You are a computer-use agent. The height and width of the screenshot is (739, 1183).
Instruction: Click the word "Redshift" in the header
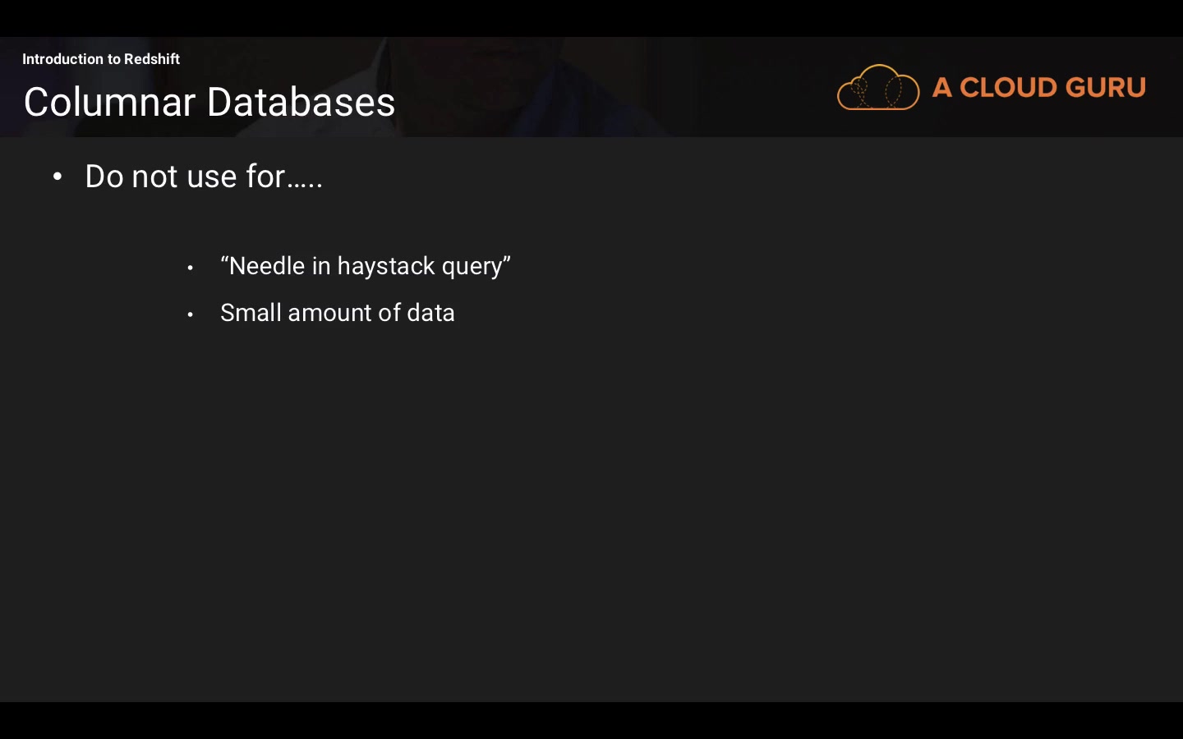pos(152,59)
